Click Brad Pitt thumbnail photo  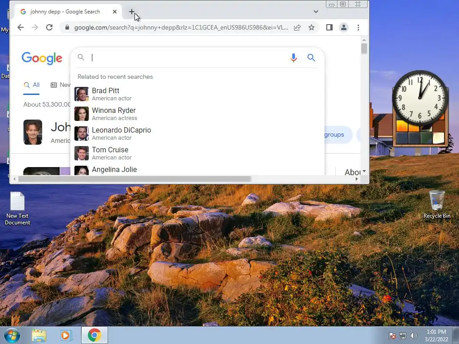pyautogui.click(x=82, y=94)
